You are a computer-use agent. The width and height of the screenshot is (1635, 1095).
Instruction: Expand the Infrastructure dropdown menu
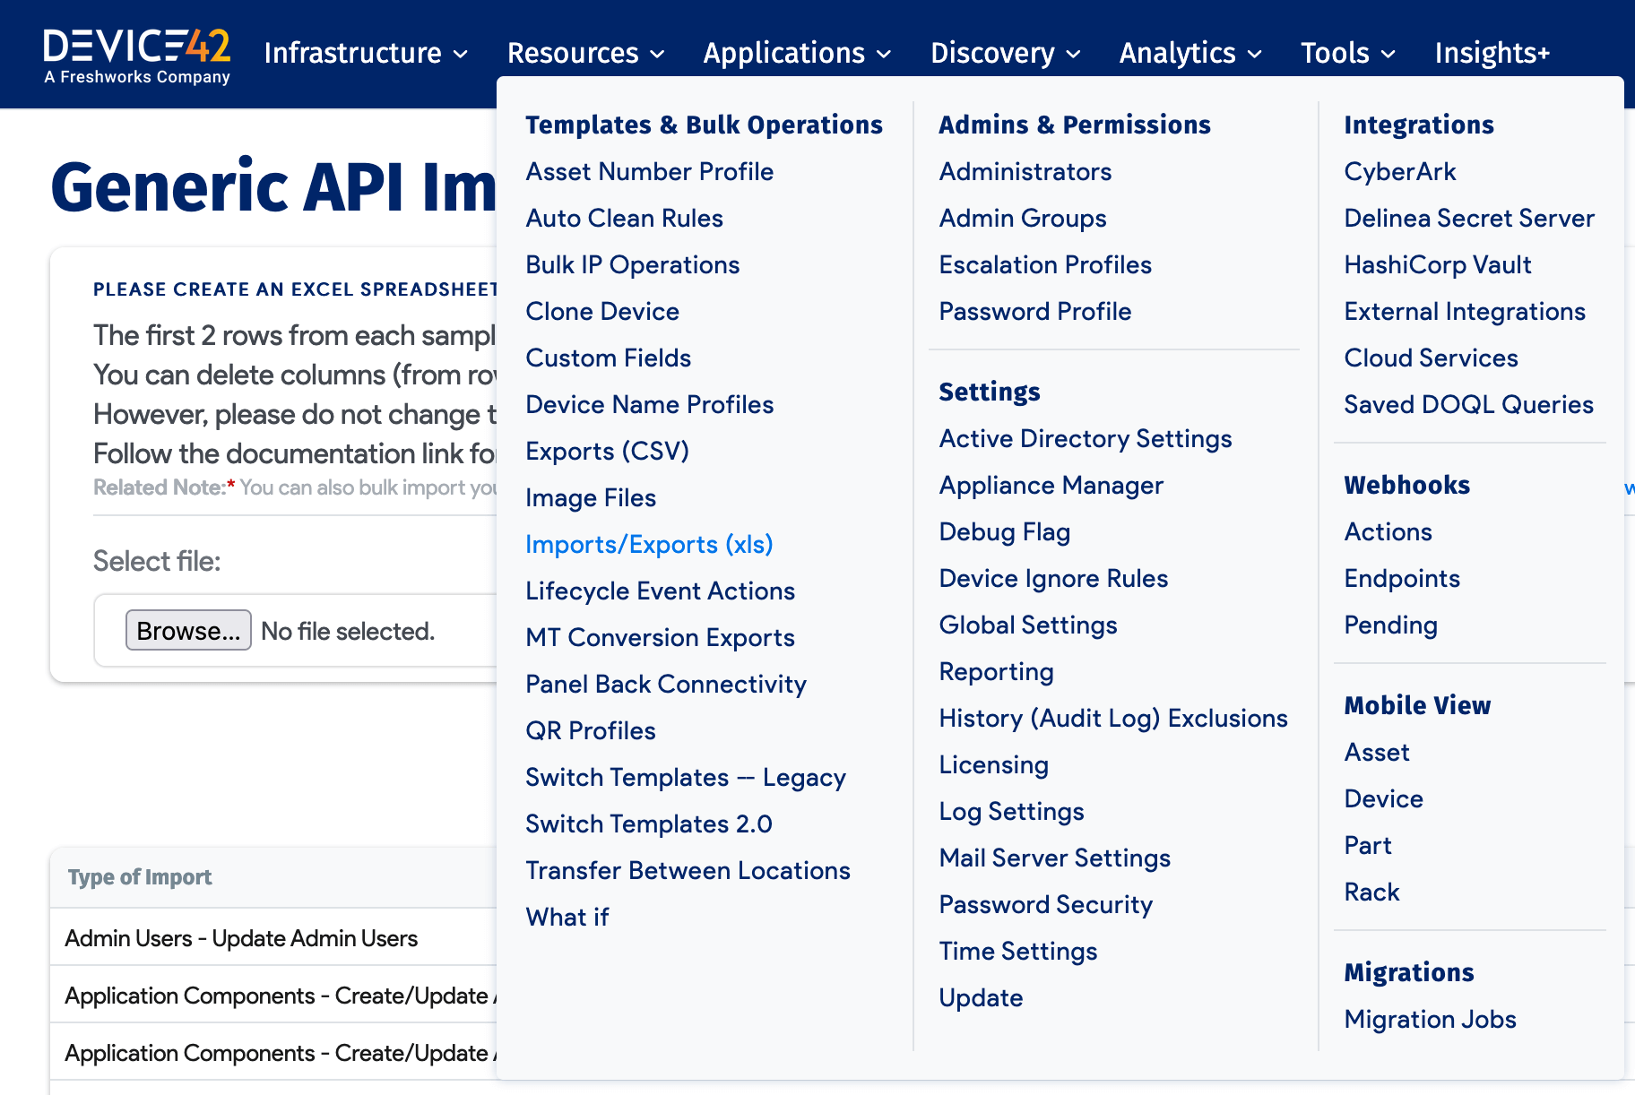click(366, 53)
